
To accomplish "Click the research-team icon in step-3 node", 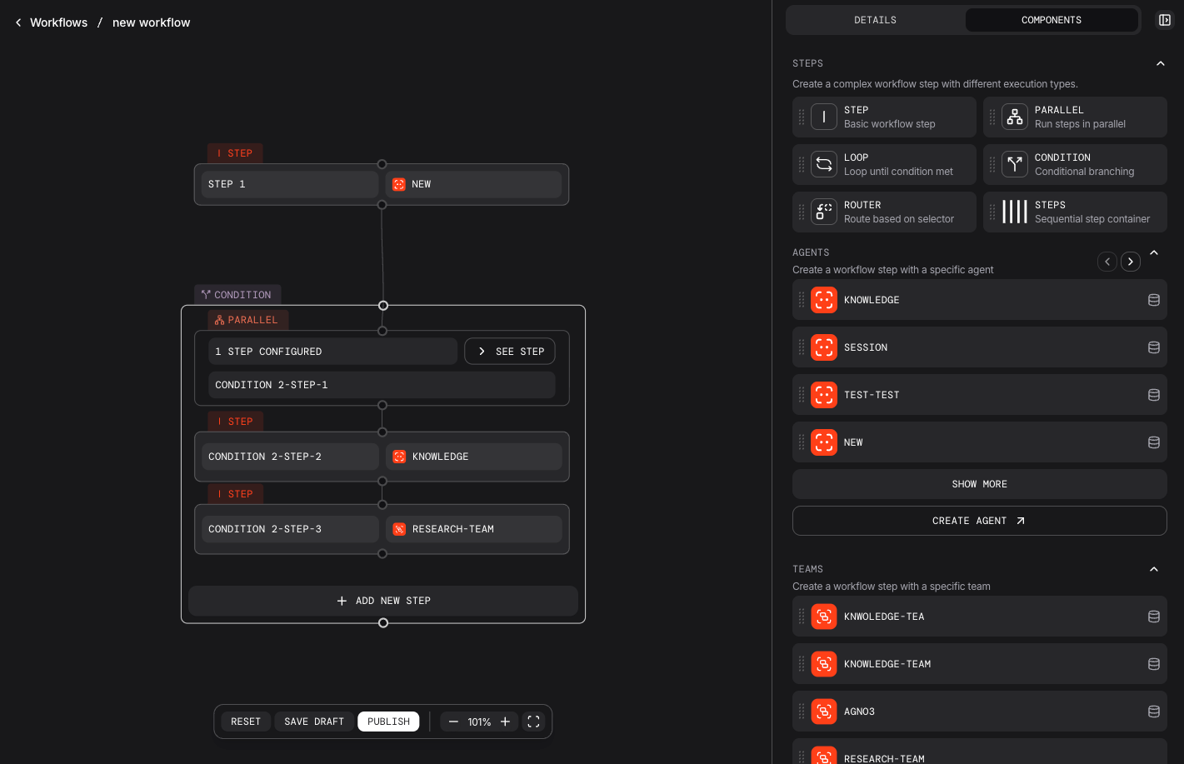I will pyautogui.click(x=399, y=529).
